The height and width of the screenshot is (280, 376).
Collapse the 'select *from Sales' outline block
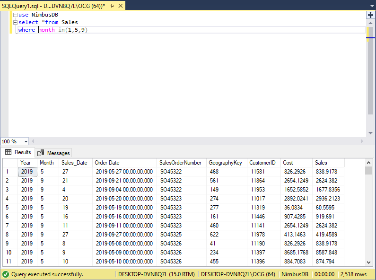[15, 22]
